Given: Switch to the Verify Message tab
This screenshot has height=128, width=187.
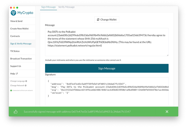Looking at the screenshot, I should point(66,7).
